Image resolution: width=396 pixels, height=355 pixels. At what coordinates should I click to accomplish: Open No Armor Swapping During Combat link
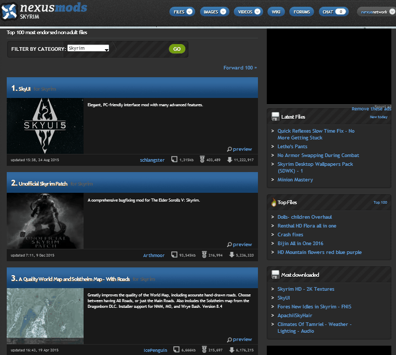(318, 155)
